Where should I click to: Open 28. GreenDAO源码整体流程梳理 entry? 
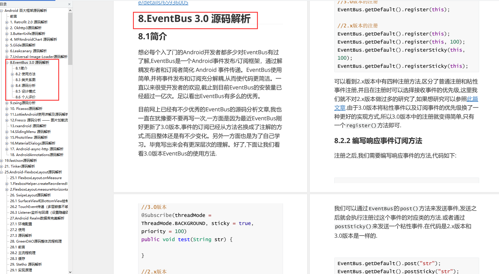click(36, 241)
